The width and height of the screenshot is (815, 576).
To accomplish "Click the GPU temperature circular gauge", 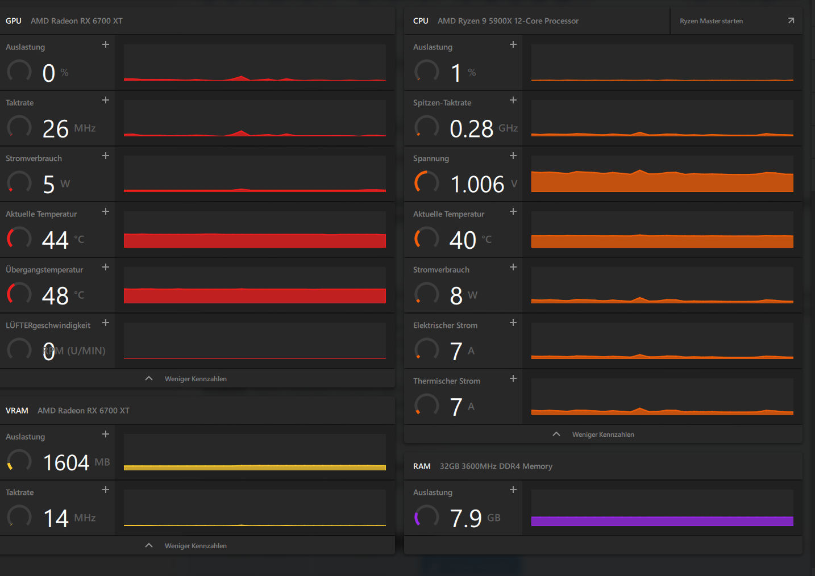I will pos(19,238).
